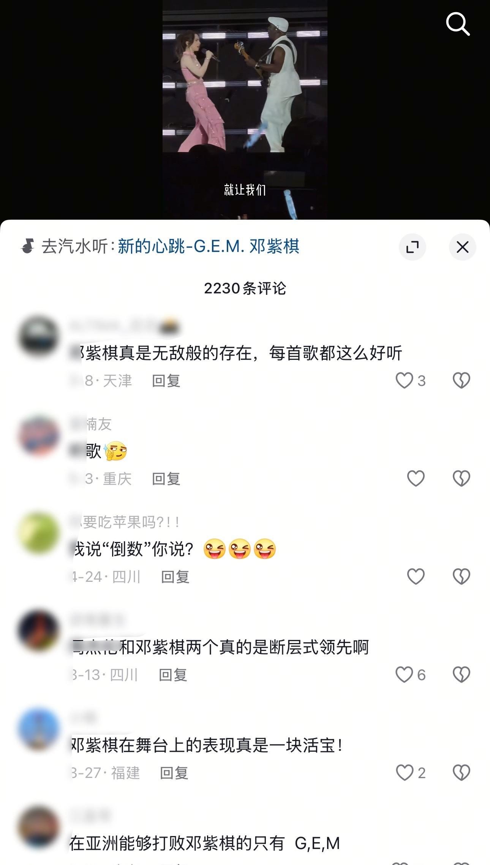490x865 pixels.
Task: Open the search magnifier icon
Action: pyautogui.click(x=458, y=24)
